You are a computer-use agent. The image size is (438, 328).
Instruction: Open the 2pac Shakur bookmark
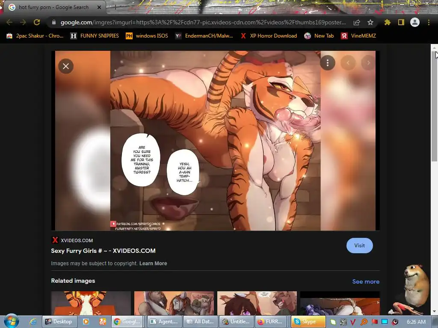(35, 36)
